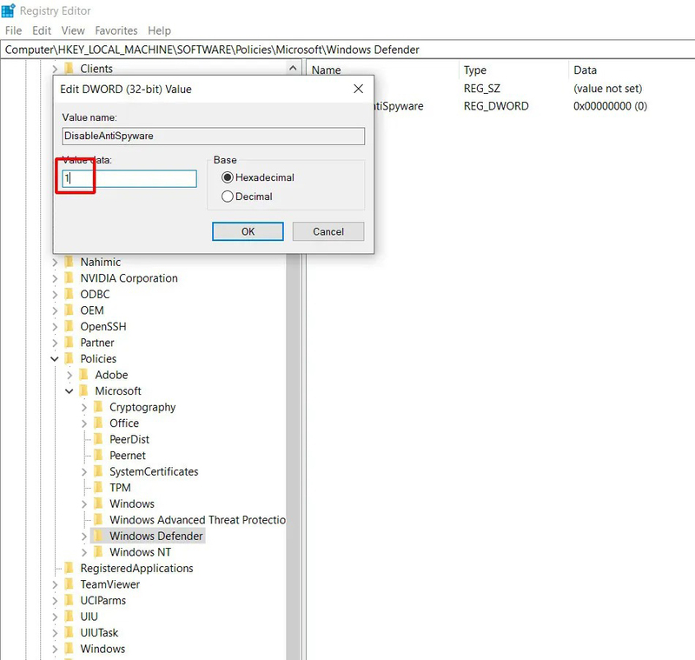Select the Decimal base option
Viewport: 695px width, 660px height.
click(x=247, y=197)
